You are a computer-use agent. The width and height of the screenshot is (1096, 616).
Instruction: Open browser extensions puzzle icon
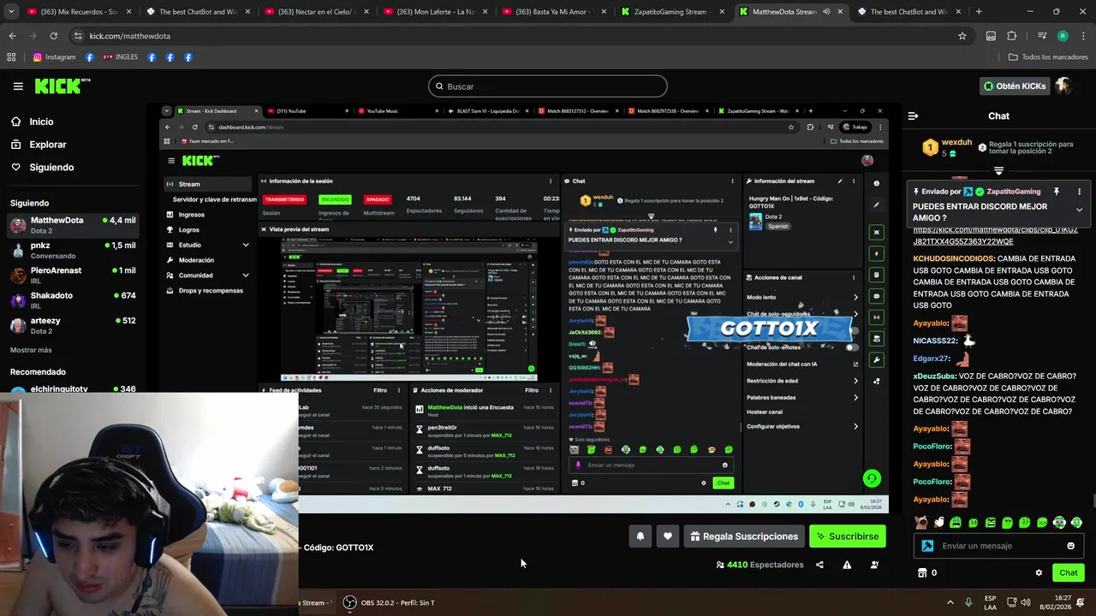(1011, 36)
